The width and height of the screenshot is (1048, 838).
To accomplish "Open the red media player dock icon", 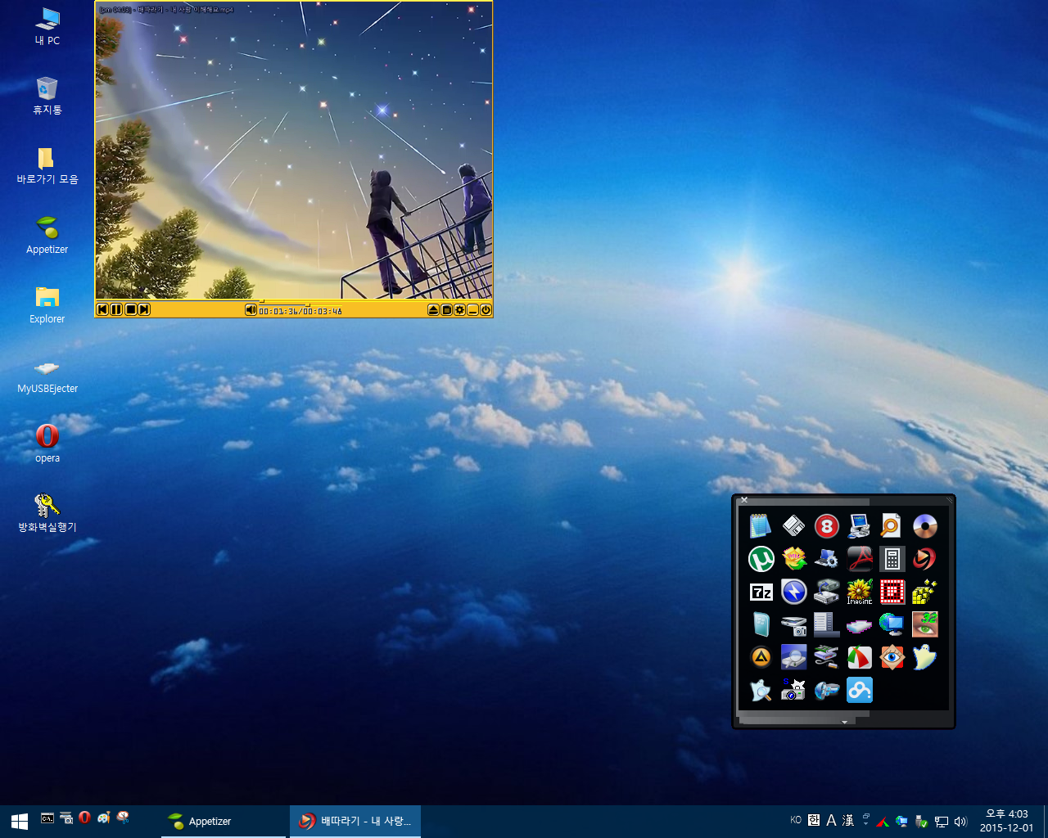I will pyautogui.click(x=924, y=558).
